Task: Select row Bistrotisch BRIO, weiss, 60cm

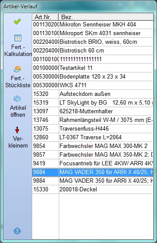Action: [x=93, y=42]
